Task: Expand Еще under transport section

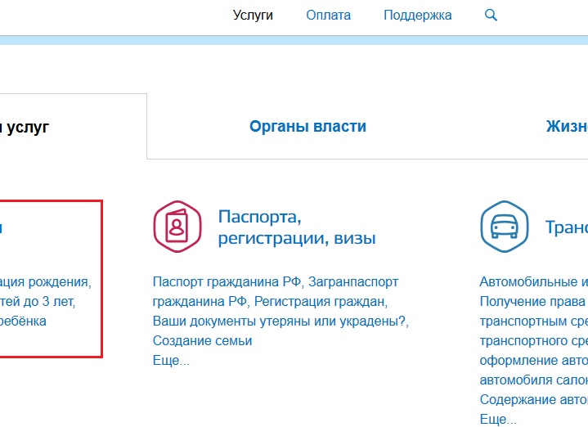Action: coord(498,419)
